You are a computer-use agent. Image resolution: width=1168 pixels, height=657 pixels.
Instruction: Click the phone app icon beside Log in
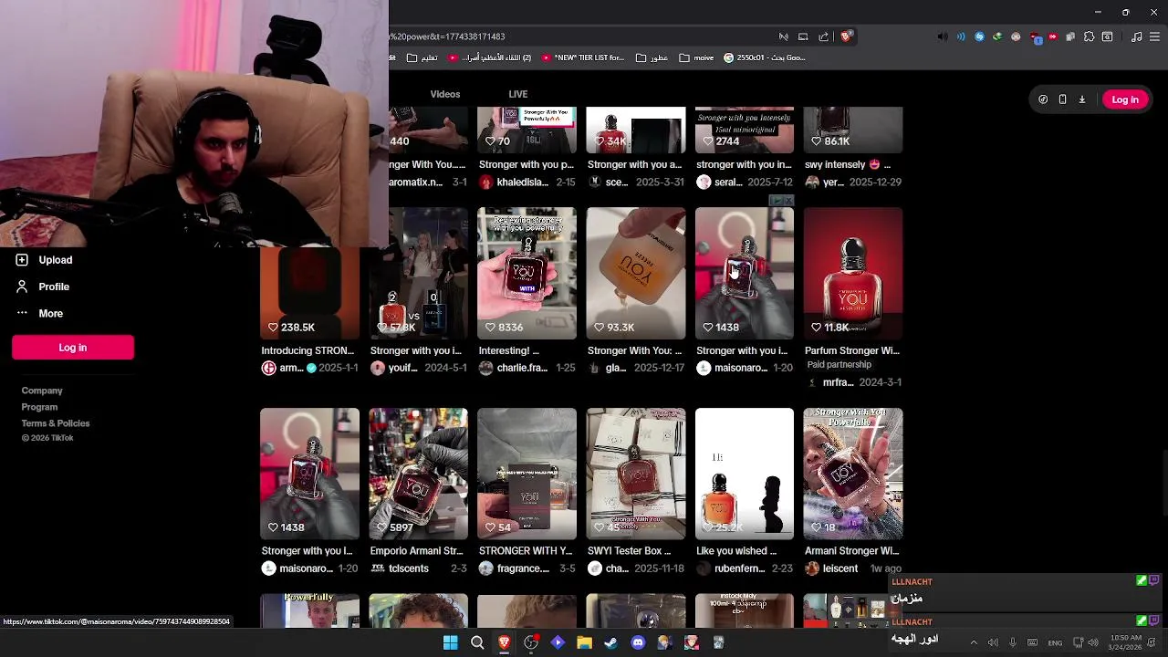pyautogui.click(x=1062, y=99)
